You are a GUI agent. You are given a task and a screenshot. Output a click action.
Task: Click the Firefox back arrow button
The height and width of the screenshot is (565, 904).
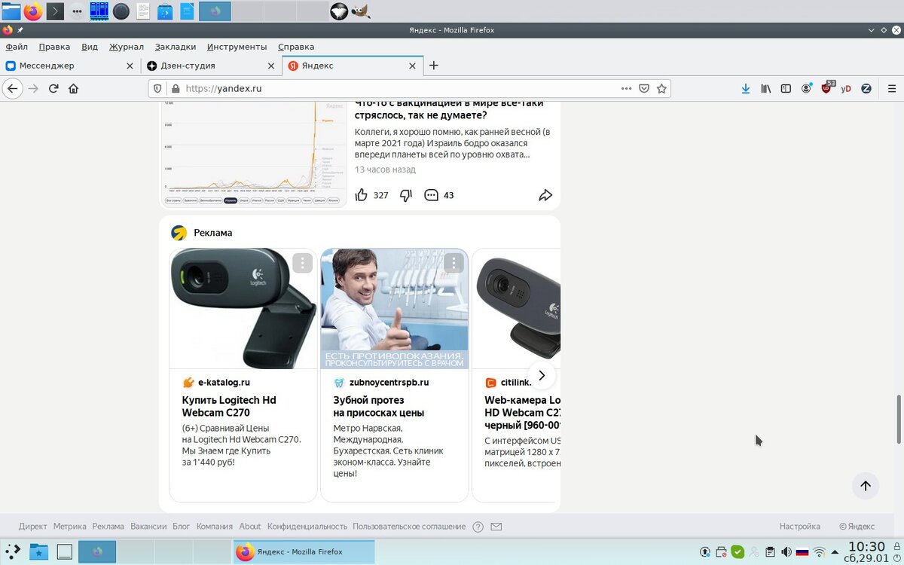coord(12,88)
